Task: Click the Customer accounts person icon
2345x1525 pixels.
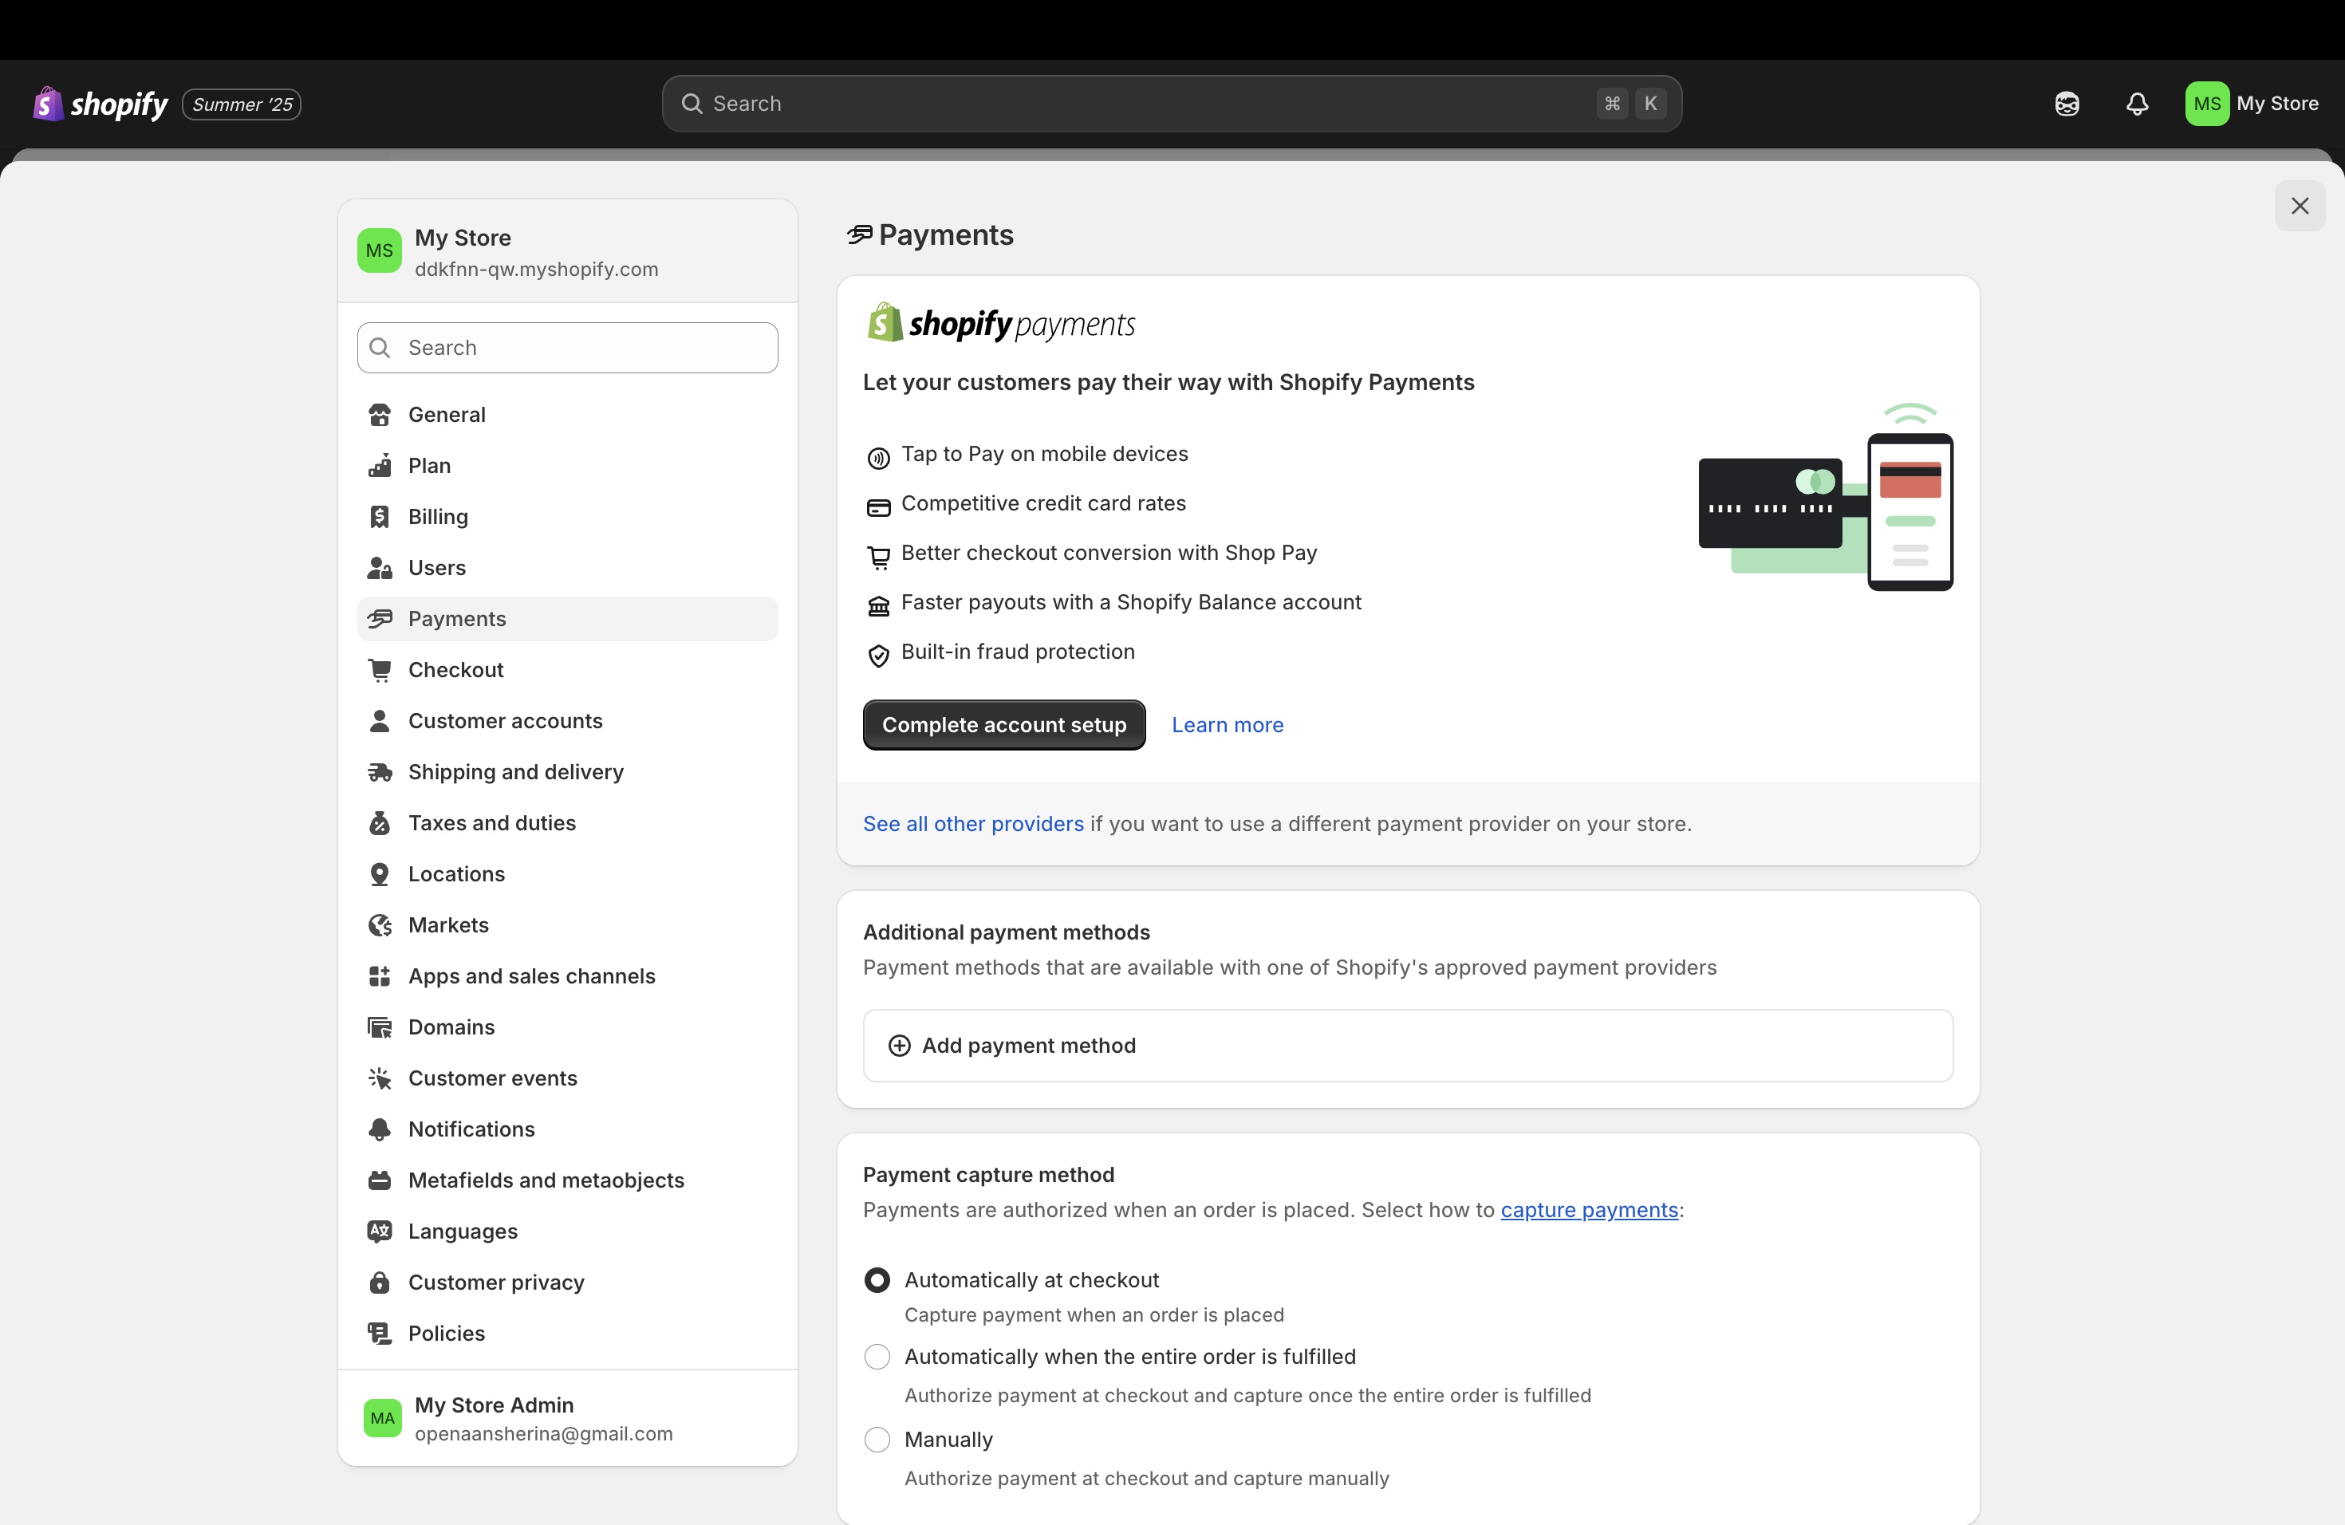Action: [380, 721]
